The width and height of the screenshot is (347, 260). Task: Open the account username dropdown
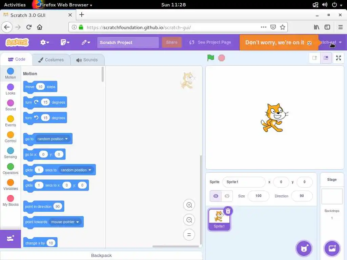coord(331,42)
